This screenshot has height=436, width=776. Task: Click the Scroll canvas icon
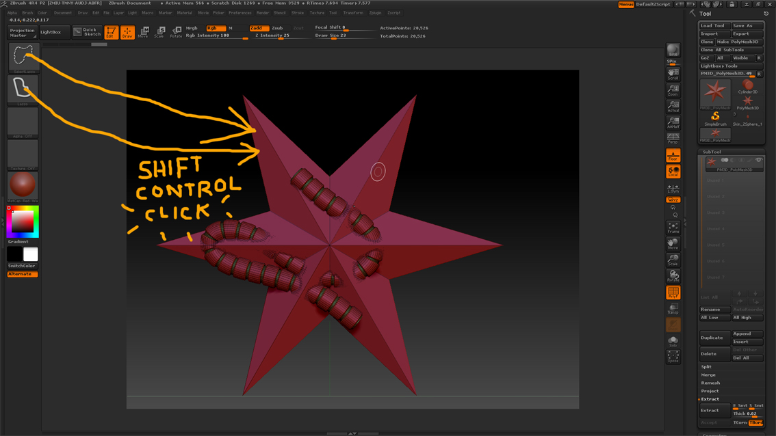(x=673, y=74)
